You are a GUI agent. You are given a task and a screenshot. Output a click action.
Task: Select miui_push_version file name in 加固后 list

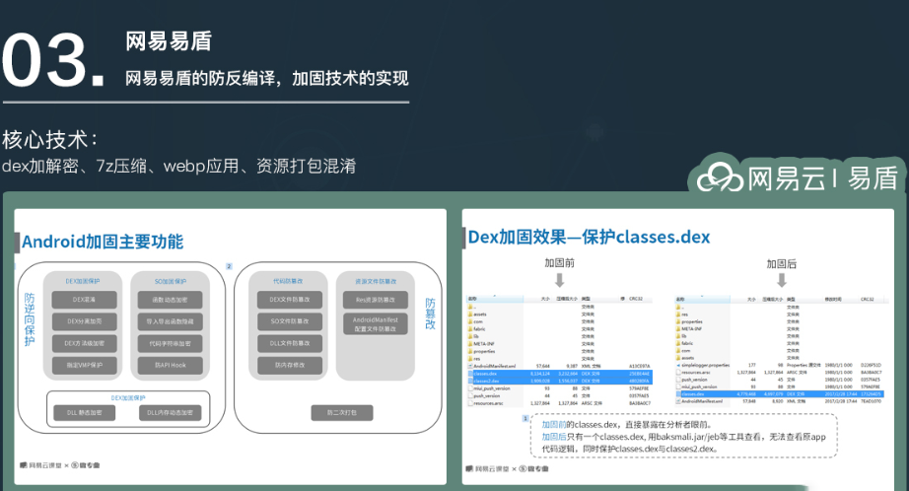point(699,386)
